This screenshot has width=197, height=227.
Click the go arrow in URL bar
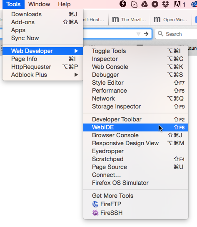click(x=146, y=34)
